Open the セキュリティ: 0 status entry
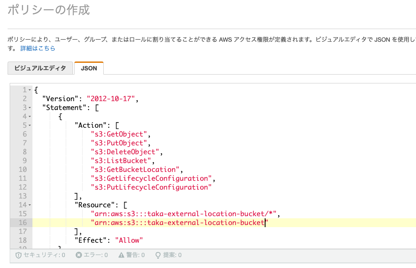Screen dimensions: 416x268 tap(40, 255)
